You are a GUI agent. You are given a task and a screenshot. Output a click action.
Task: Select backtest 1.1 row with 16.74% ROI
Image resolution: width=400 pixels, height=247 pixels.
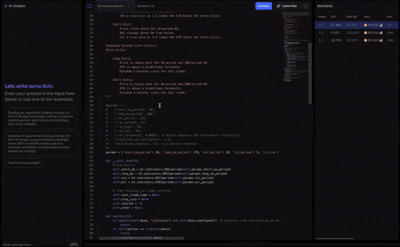[356, 40]
